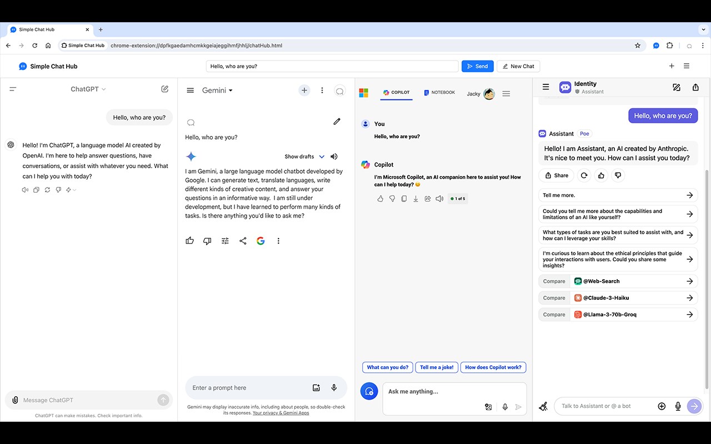The width and height of the screenshot is (711, 444).
Task: Compare with @Llama-3-70b-Groq
Action: click(x=618, y=315)
